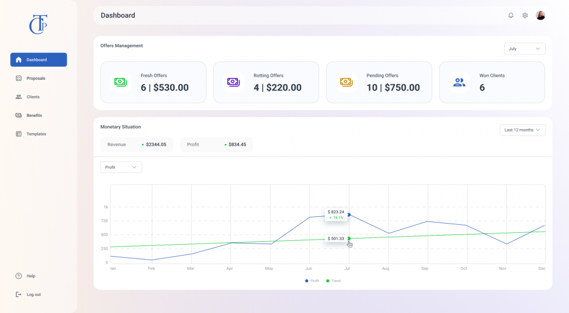Select Benefits from the sidebar
Image resolution: width=569 pixels, height=313 pixels.
pos(34,116)
